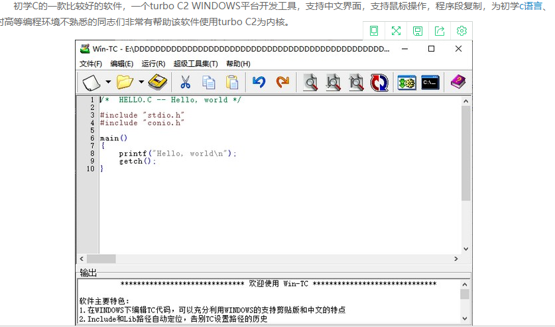The width and height of the screenshot is (555, 327).
Task: Click the getch(); code line
Action: [137, 162]
